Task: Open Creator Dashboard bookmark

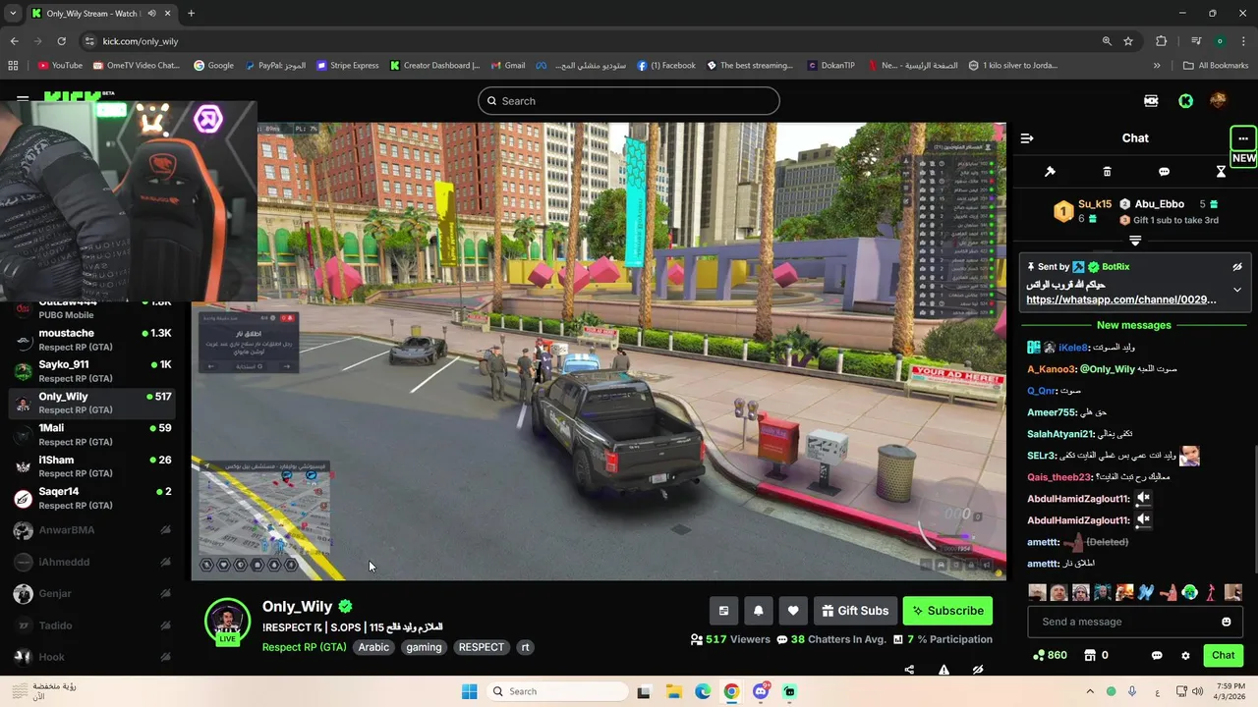Action: click(x=434, y=66)
